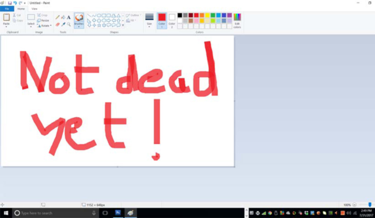Choose the Line shape
The height and width of the screenshot is (218, 375).
89,15
